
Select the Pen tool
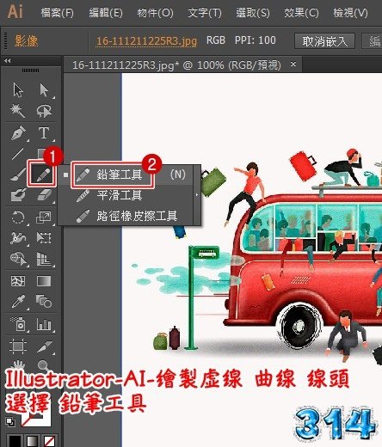(19, 132)
